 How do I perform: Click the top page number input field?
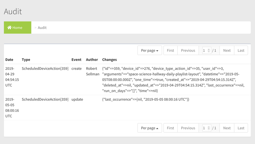click(206, 51)
